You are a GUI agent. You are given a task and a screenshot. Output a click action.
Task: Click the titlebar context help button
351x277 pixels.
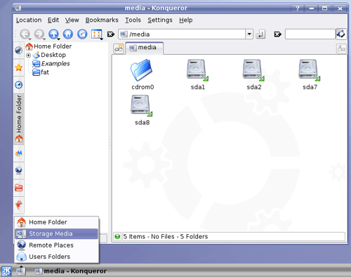coord(297,8)
